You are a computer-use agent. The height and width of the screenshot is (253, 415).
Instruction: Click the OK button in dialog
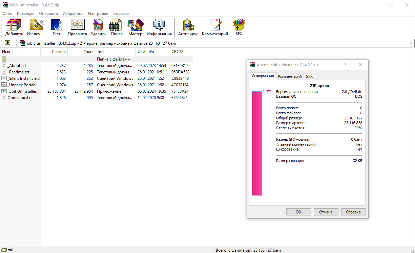pos(298,212)
